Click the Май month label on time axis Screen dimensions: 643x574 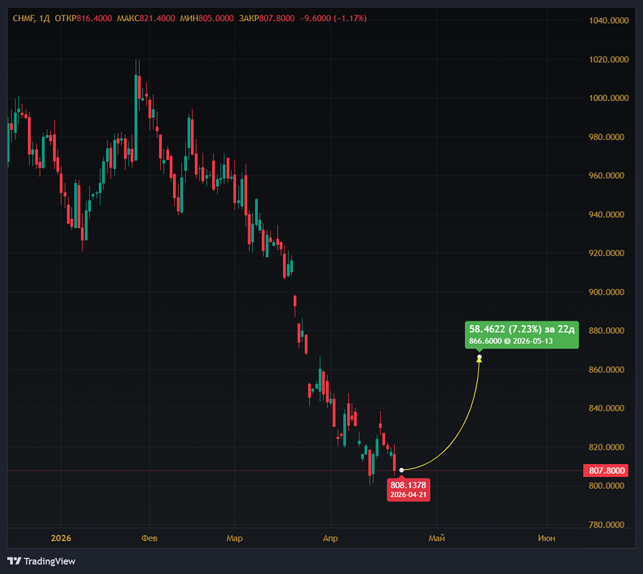tap(437, 538)
